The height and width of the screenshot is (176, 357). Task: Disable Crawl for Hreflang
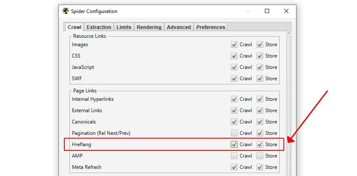pos(234,144)
